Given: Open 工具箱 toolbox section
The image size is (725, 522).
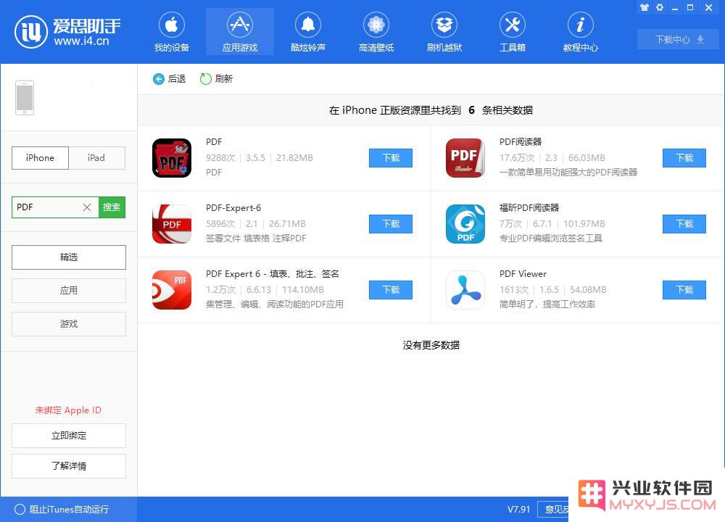Looking at the screenshot, I should coord(513,32).
